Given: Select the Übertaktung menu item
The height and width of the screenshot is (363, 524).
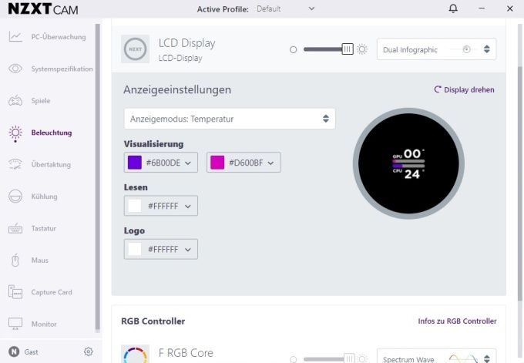Looking at the screenshot, I should pos(51,164).
